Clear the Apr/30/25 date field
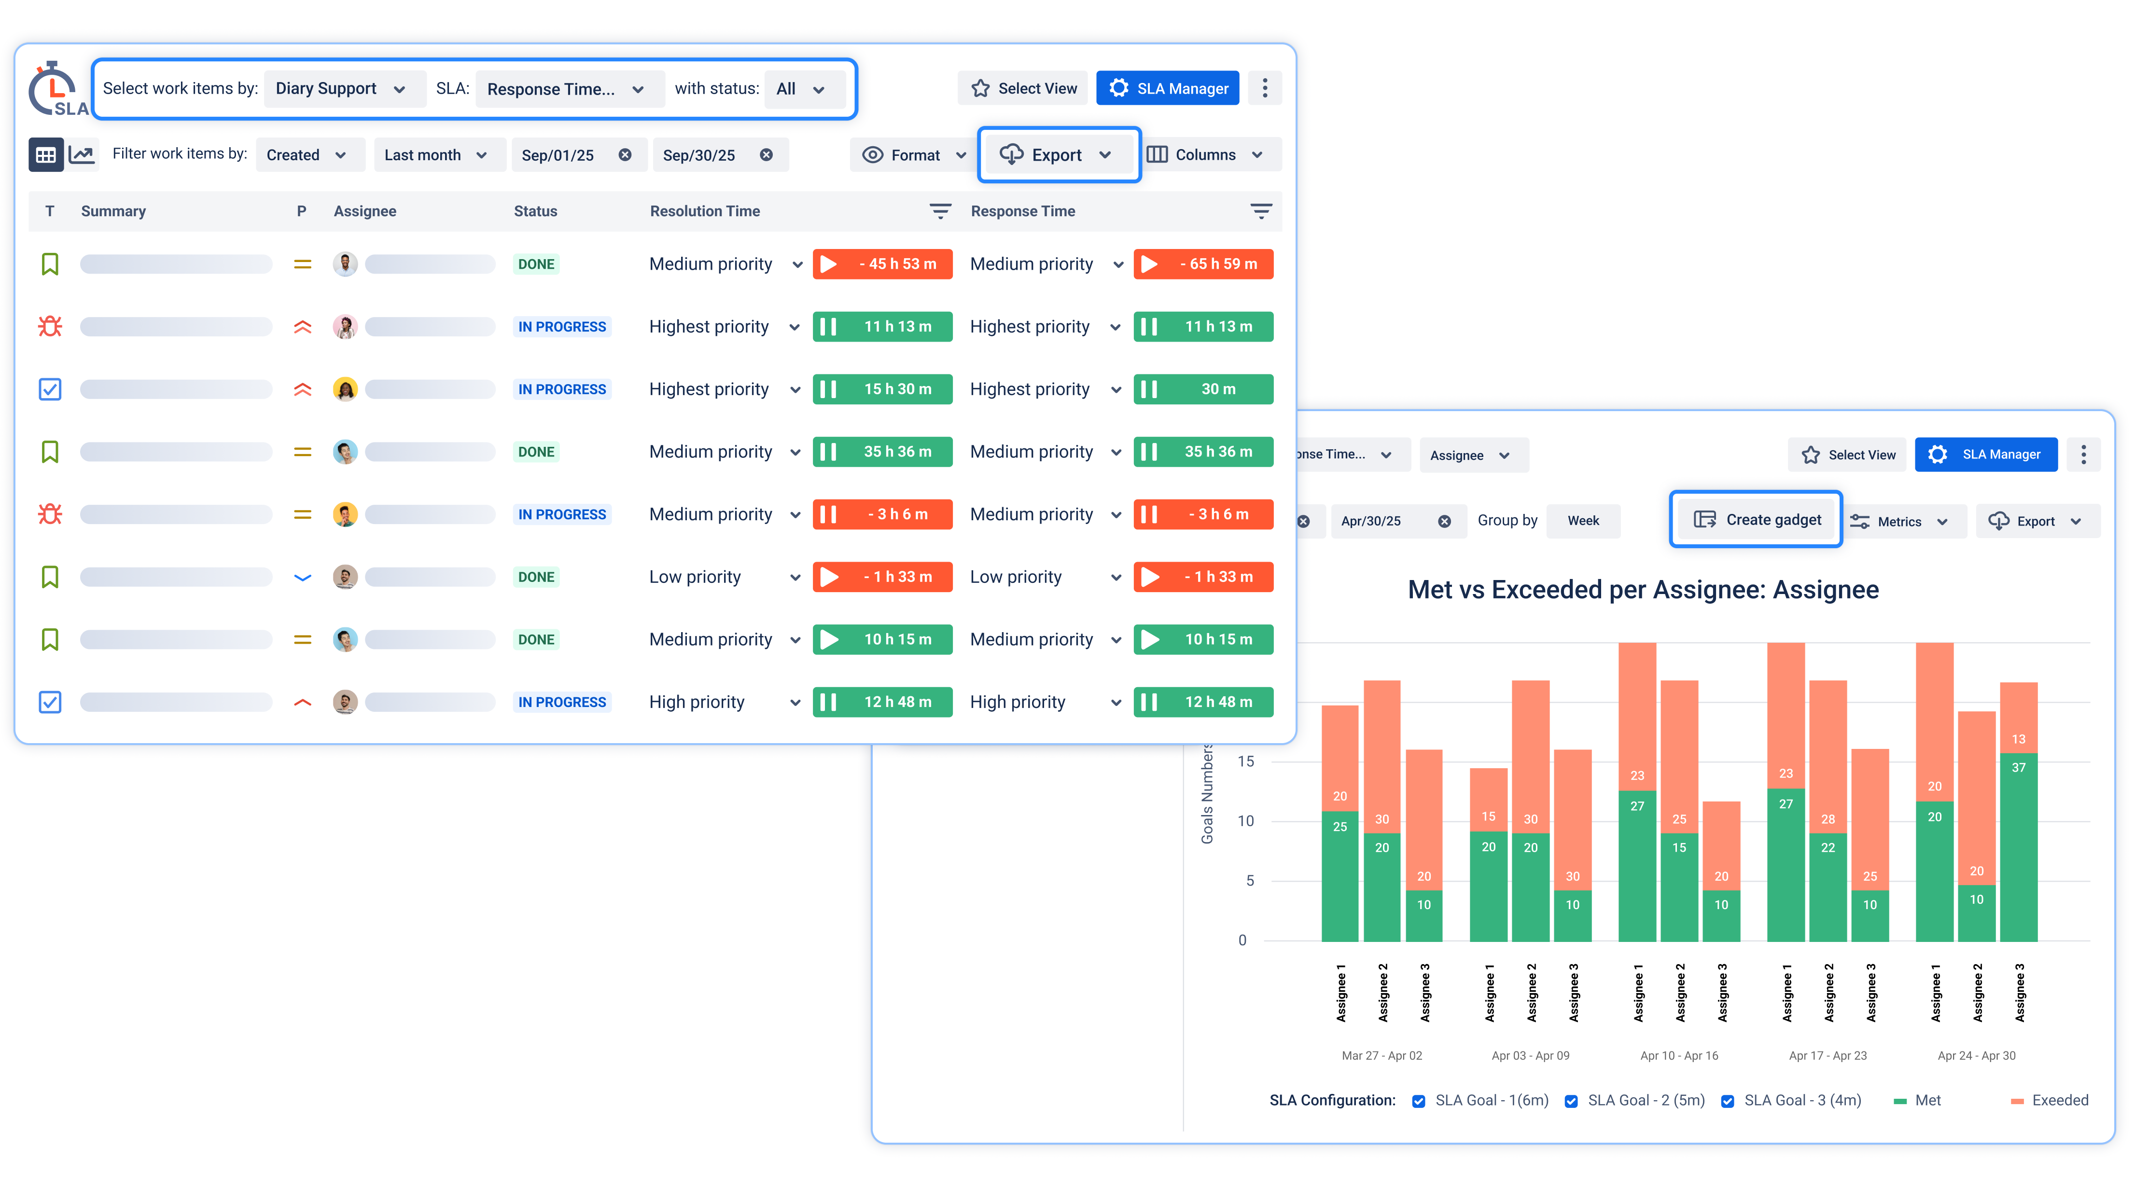Screen dimensions: 2149x1189 (x=1444, y=522)
